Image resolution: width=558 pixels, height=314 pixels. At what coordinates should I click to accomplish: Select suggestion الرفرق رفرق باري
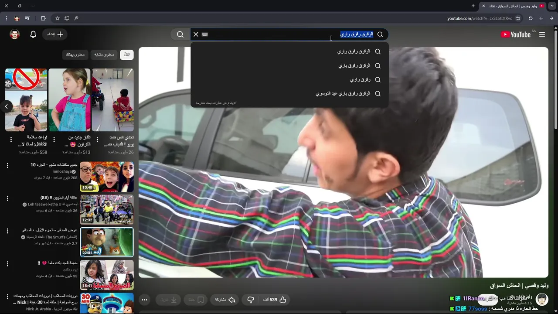[289, 65]
